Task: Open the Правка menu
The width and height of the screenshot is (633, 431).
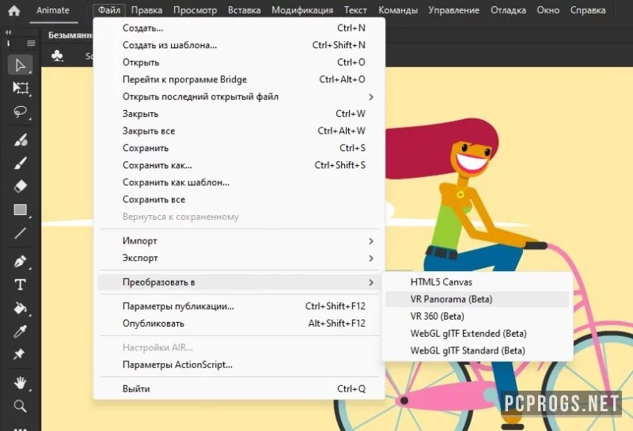Action: point(146,10)
